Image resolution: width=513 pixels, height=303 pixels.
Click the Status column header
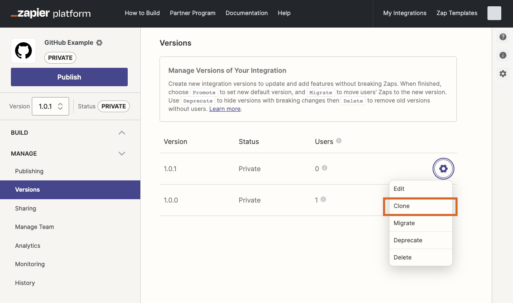pyautogui.click(x=249, y=141)
